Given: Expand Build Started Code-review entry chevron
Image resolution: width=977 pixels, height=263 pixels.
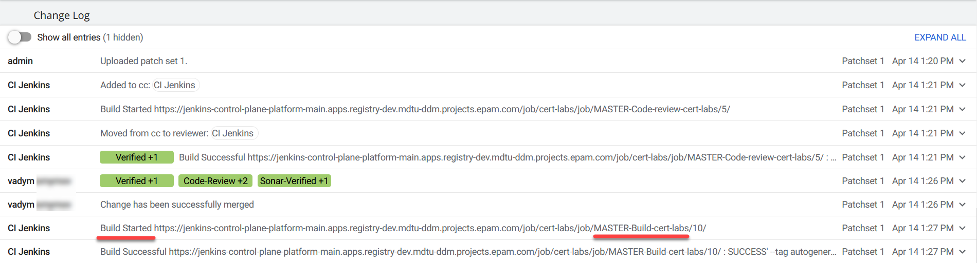Looking at the screenshot, I should (963, 109).
